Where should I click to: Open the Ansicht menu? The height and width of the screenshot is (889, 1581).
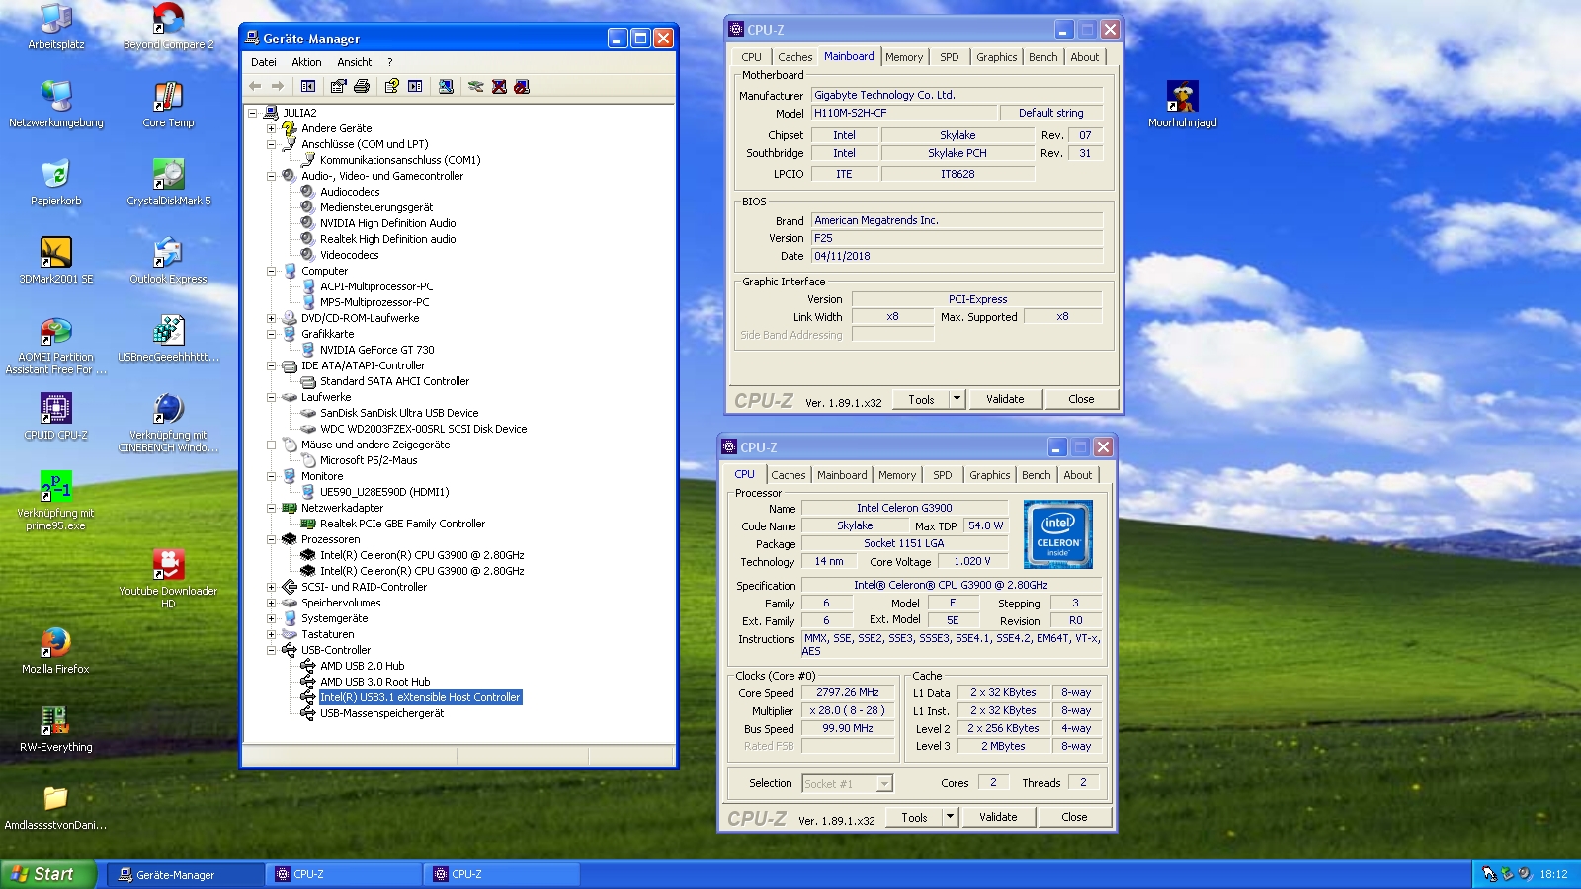[x=355, y=62]
